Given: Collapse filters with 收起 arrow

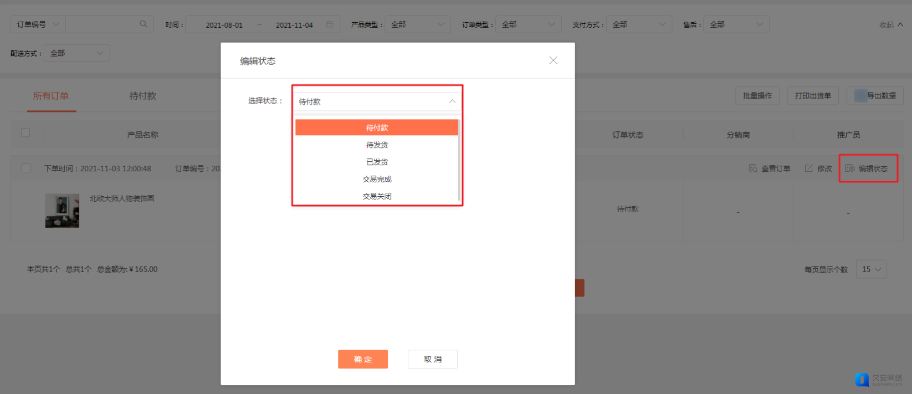Looking at the screenshot, I should (900, 25).
